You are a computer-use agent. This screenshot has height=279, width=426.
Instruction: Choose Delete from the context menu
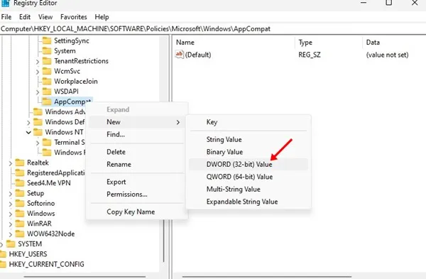[137, 152]
